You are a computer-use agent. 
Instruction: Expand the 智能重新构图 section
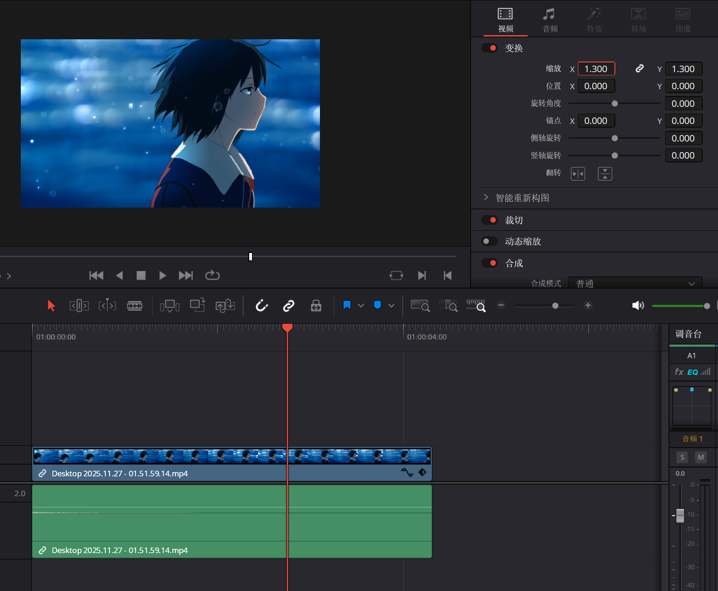[486, 197]
